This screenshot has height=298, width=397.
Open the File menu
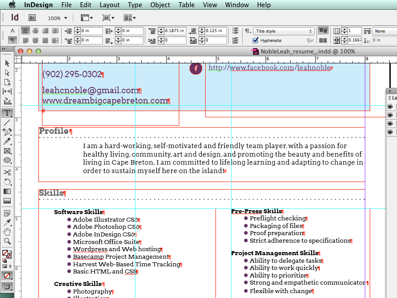(66, 5)
